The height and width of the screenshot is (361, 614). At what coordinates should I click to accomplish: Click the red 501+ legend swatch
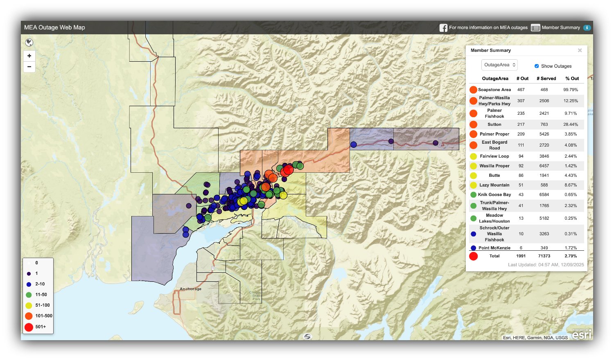[x=29, y=327]
